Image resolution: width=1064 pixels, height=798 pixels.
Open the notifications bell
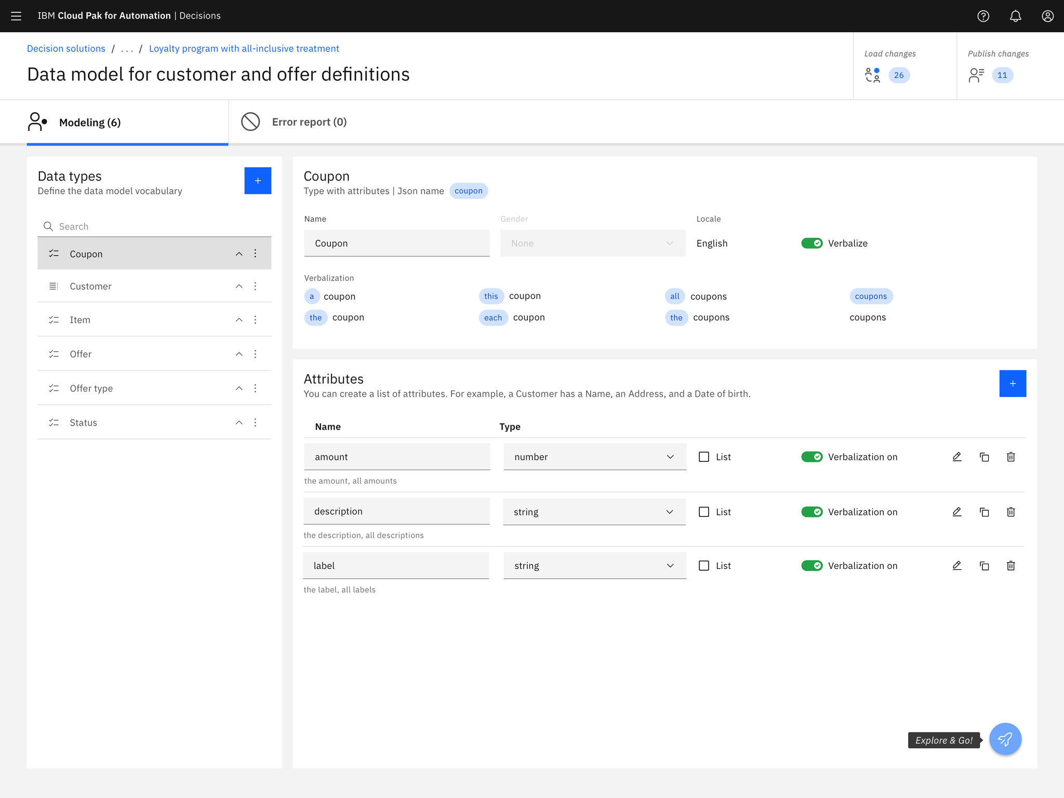(1015, 16)
